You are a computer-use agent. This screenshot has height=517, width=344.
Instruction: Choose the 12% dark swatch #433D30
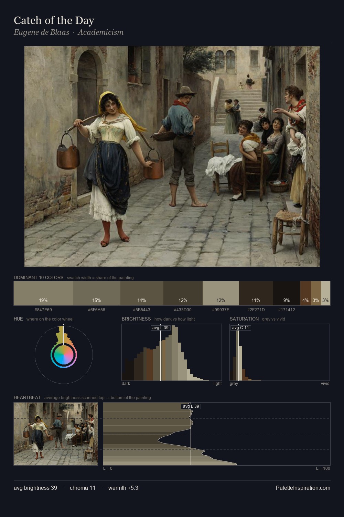pos(183,293)
